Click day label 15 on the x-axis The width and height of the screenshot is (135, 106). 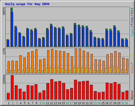[x=63, y=103]
